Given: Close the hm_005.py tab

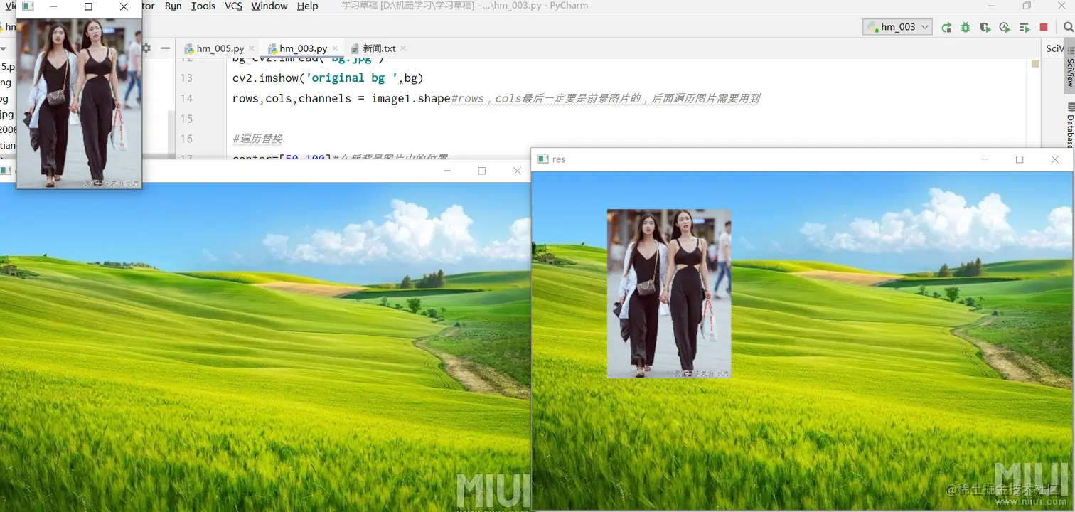Looking at the screenshot, I should (x=251, y=48).
